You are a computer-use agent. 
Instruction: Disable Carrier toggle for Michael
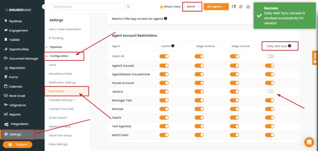(x=164, y=109)
